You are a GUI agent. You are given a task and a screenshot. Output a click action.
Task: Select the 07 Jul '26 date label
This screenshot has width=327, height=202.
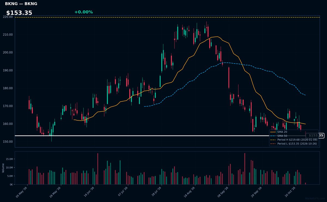(x=123, y=192)
